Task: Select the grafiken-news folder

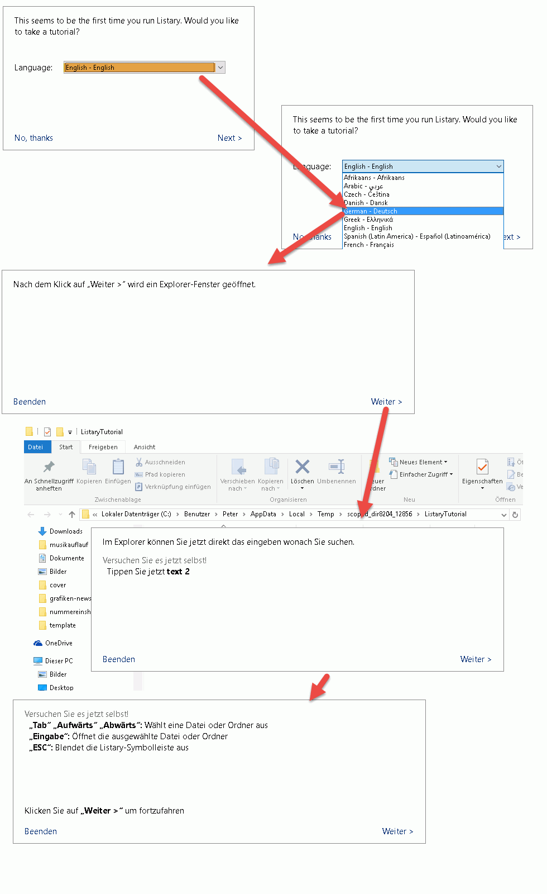Action: coord(64,598)
